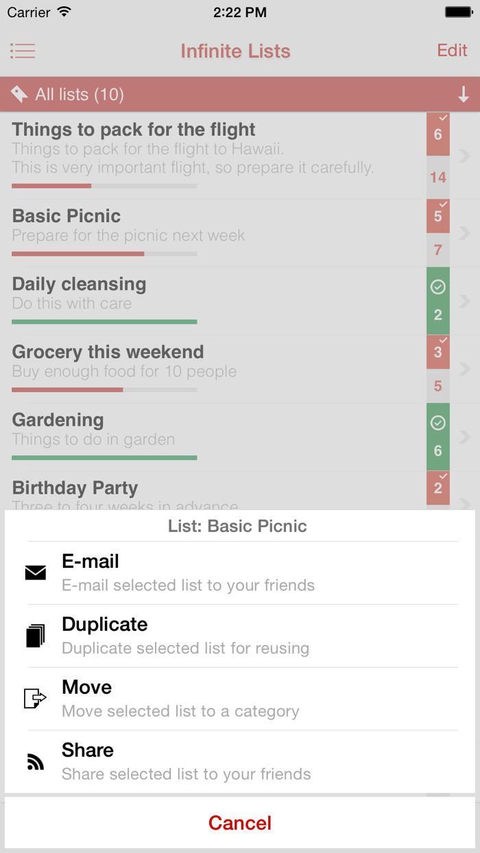Open the E-mail action icon
Screen dimensions: 480x853
tap(35, 573)
